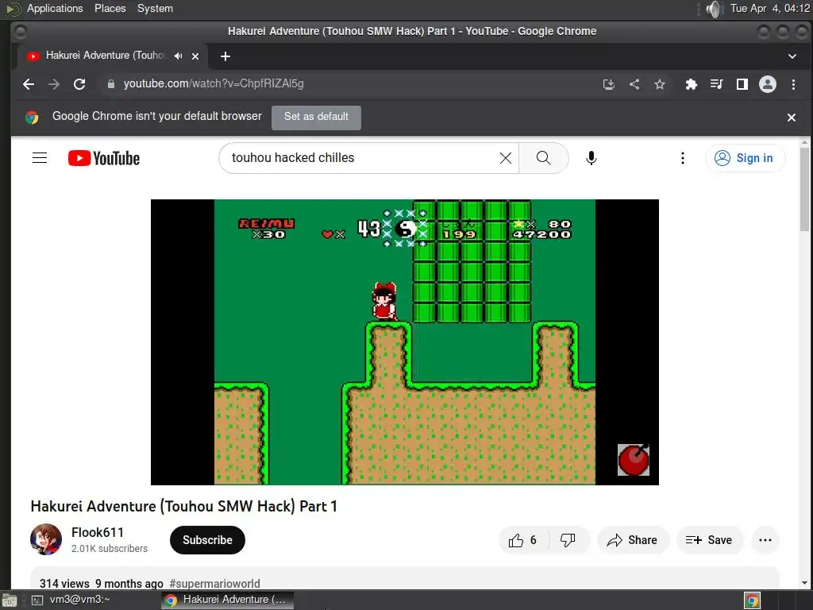The image size is (813, 610).
Task: Click the Share button
Action: [633, 540]
